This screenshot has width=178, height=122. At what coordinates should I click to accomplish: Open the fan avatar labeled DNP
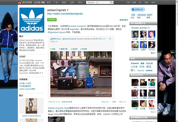coord(152,93)
